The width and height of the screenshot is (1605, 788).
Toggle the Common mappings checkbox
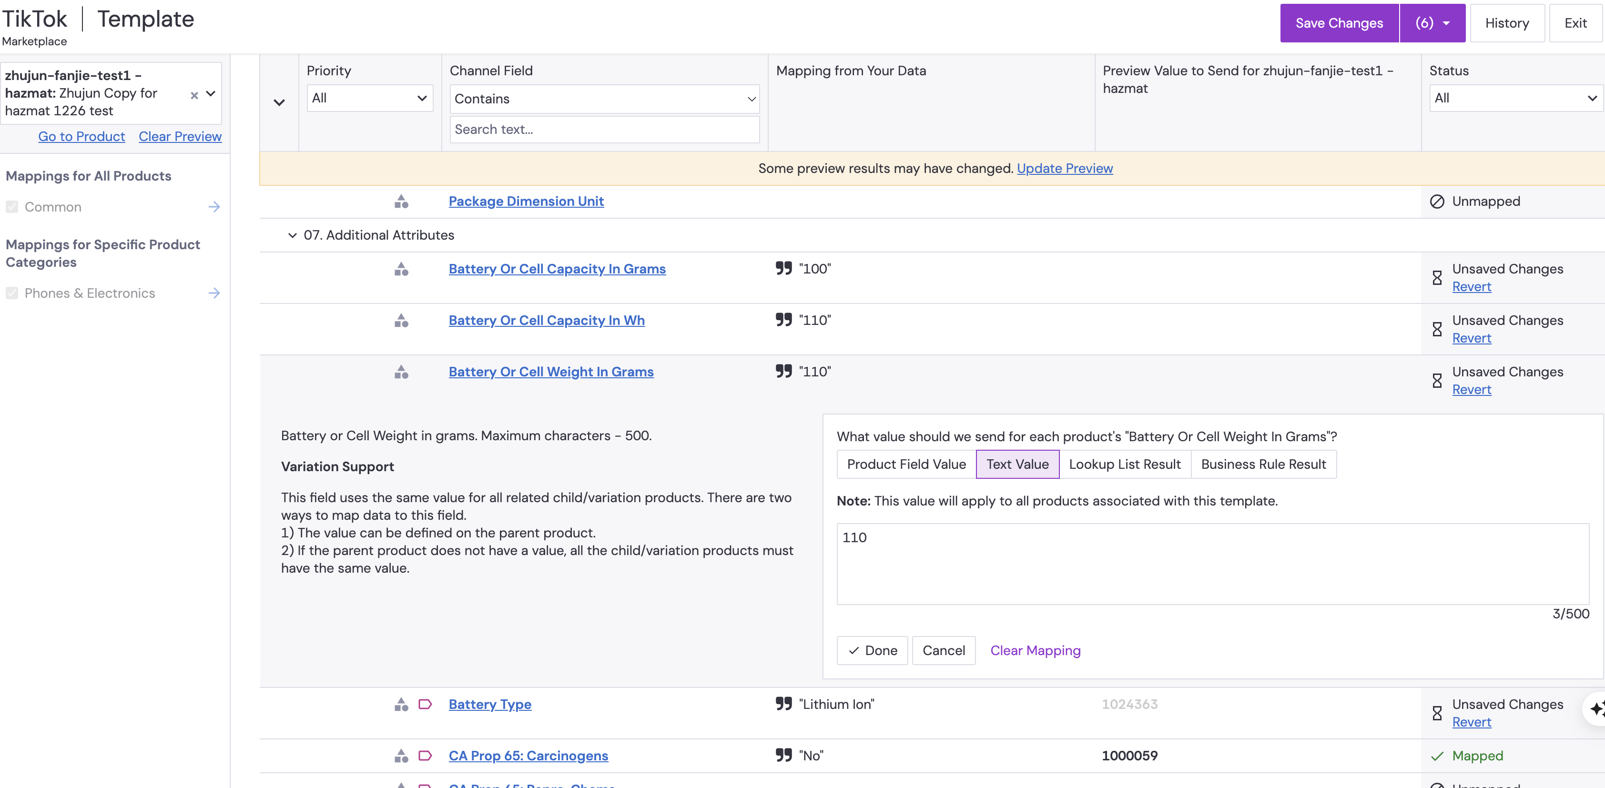(x=12, y=207)
